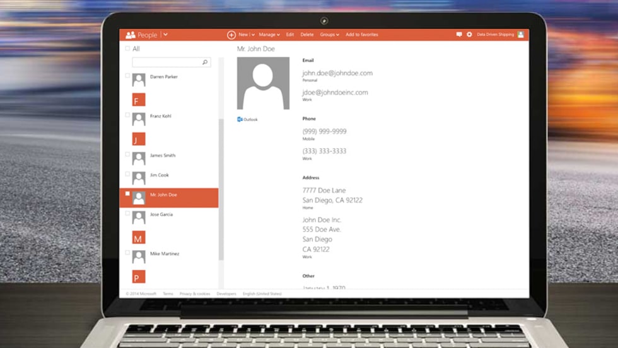Image resolution: width=618 pixels, height=348 pixels.
Task: Choose Edit in the command bar
Action: [x=290, y=35]
